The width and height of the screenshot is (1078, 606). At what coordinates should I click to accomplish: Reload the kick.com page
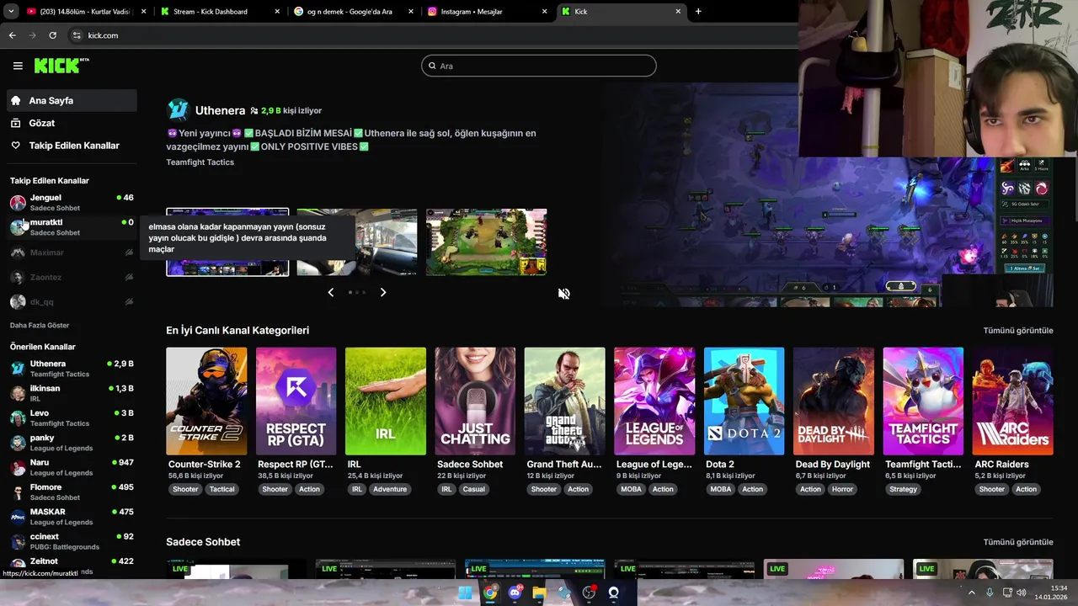(52, 35)
